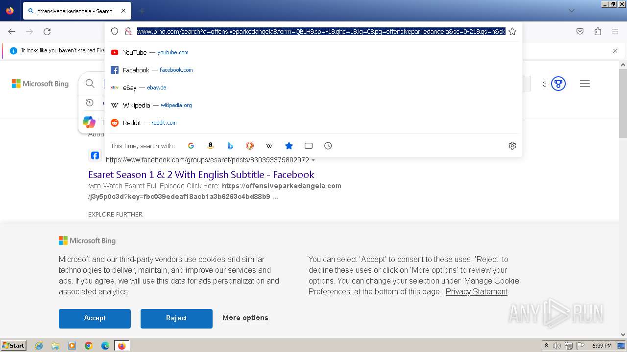Open the Privacy Statement link
Viewport: 627px width, 352px height.
point(477,291)
